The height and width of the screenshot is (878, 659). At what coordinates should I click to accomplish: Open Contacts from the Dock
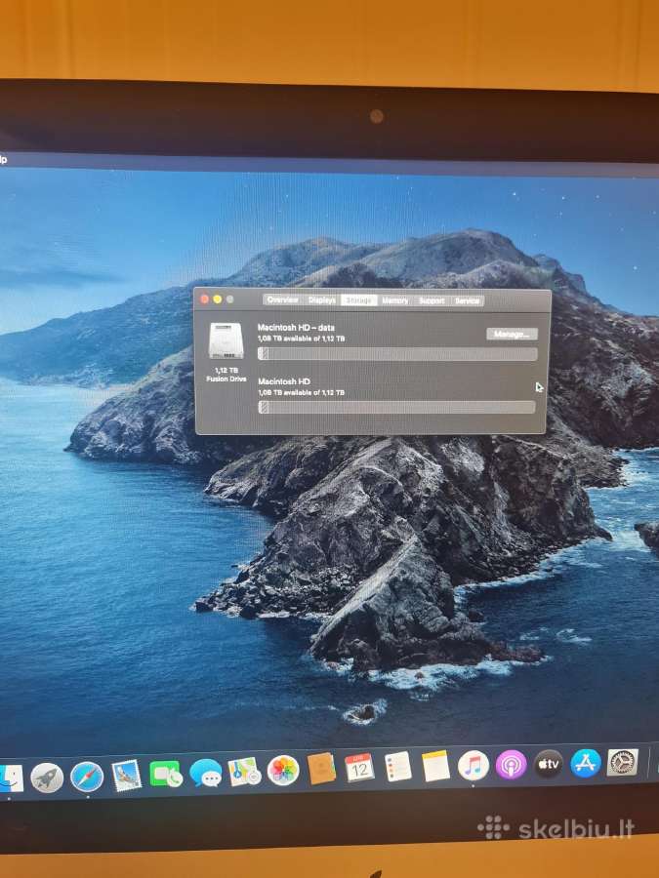[321, 769]
